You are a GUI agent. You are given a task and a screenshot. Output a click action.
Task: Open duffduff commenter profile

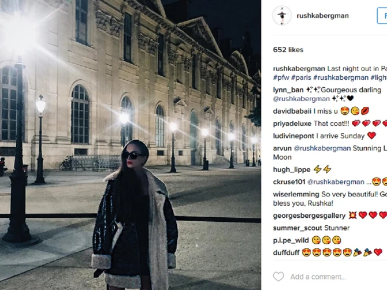click(286, 252)
